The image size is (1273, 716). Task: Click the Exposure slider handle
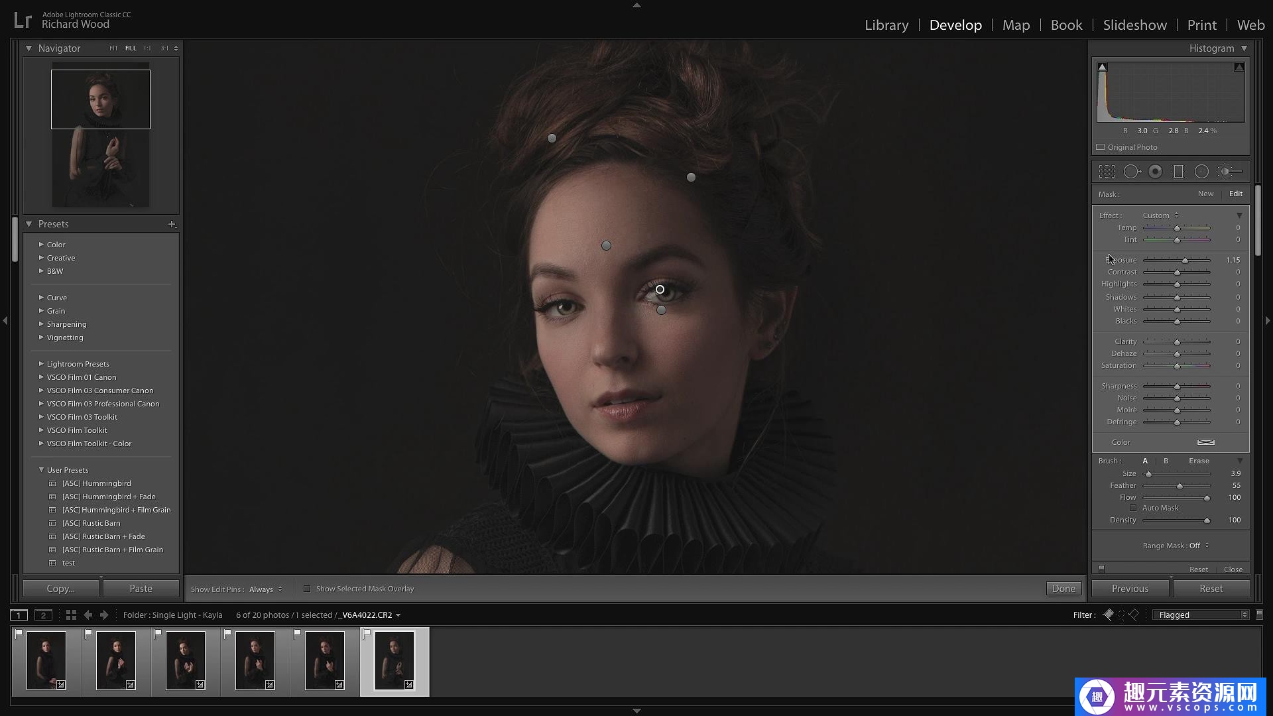coord(1185,261)
